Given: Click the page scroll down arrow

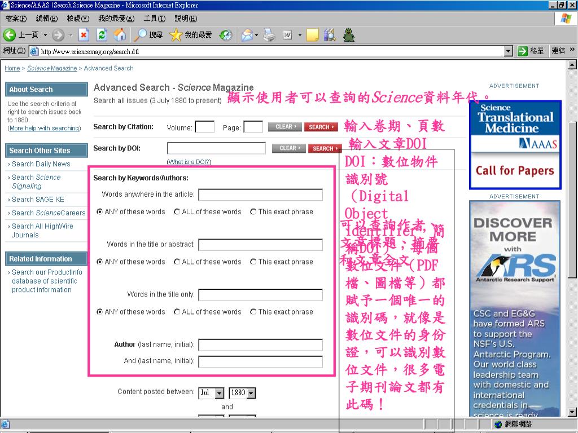Looking at the screenshot, I should [572, 412].
